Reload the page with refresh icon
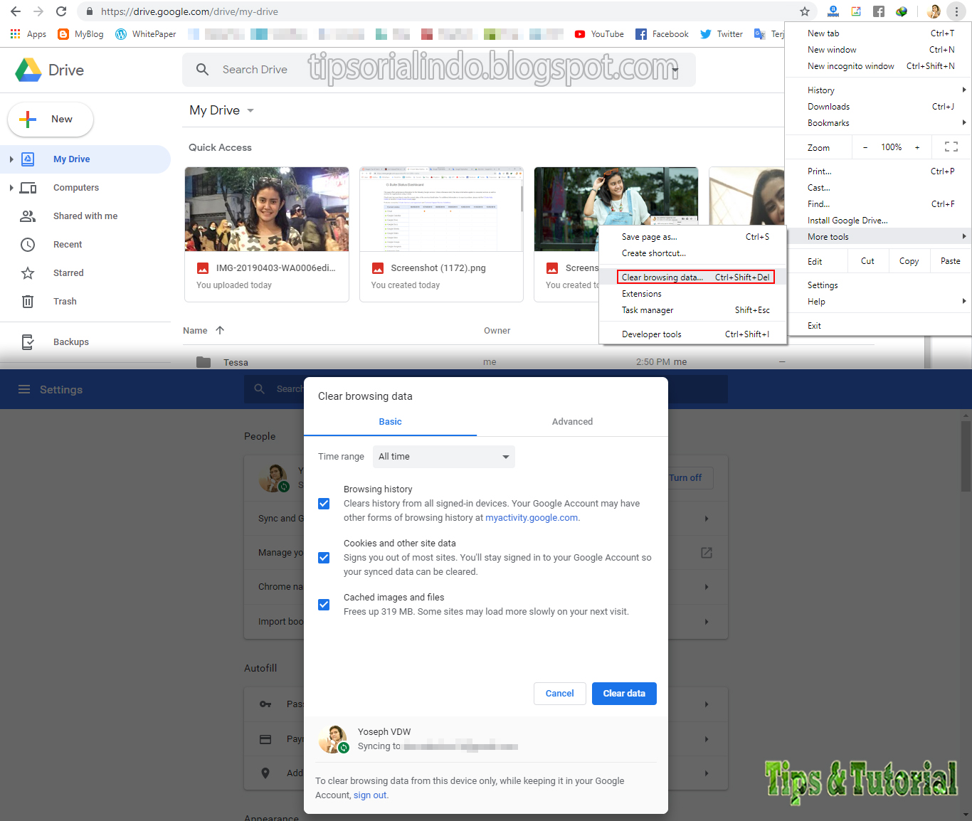This screenshot has height=821, width=972. (x=61, y=11)
